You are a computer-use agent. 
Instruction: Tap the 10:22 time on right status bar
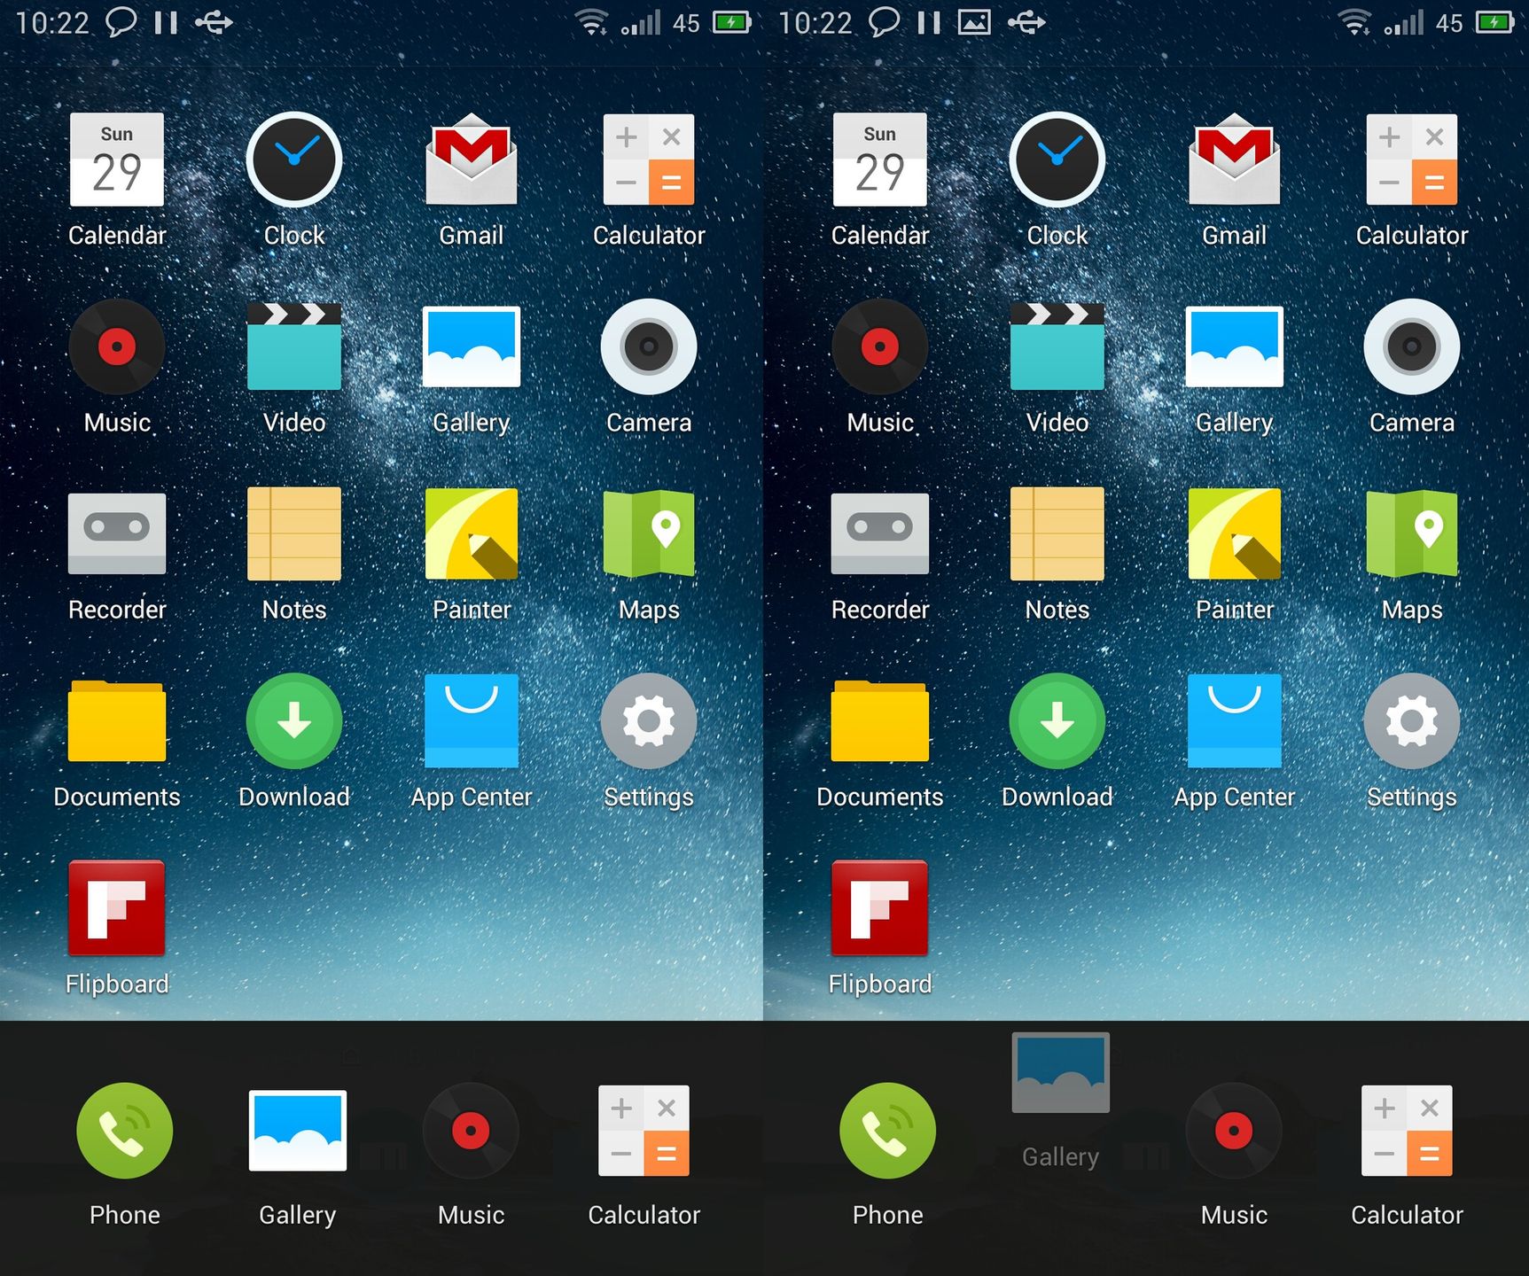tap(815, 22)
